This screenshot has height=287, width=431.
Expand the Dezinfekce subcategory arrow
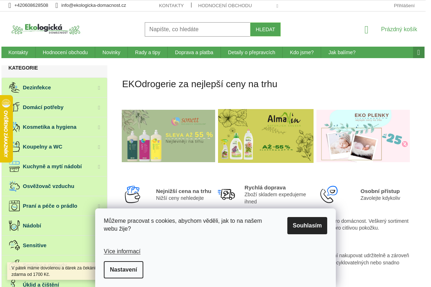tap(99, 88)
